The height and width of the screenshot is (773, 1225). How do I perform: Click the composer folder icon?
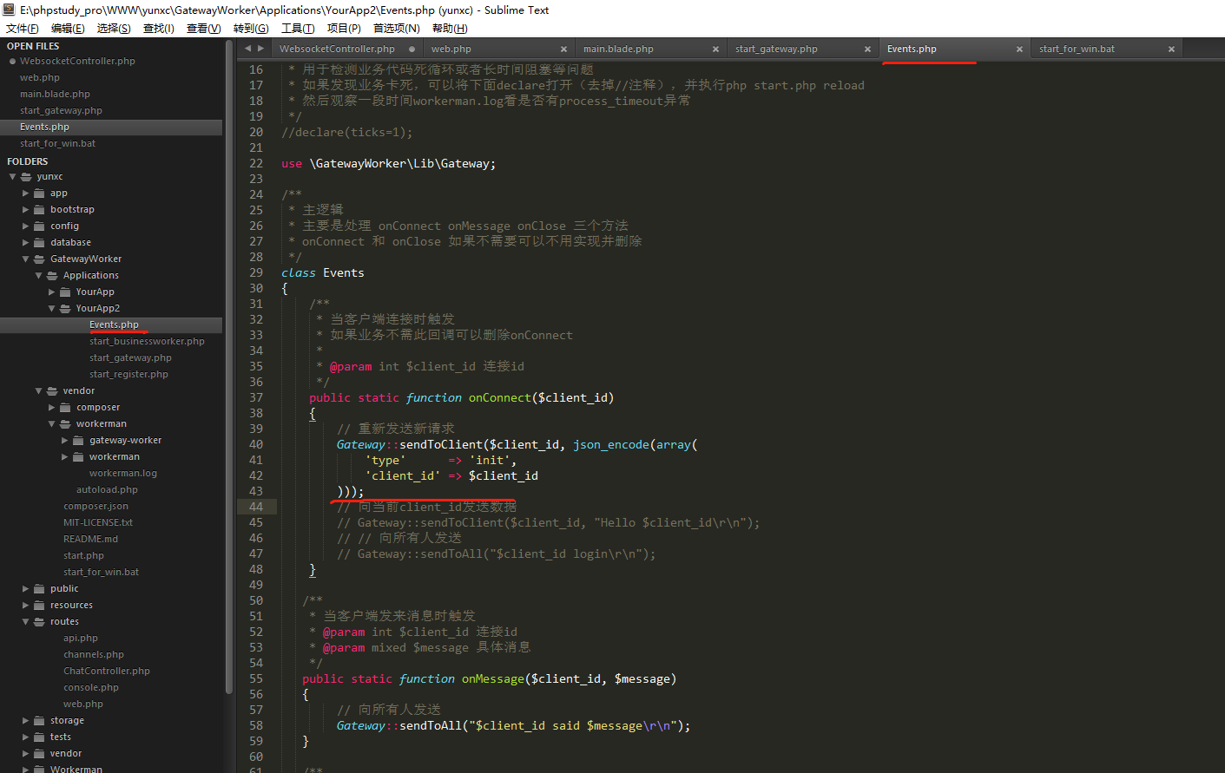pyautogui.click(x=65, y=408)
